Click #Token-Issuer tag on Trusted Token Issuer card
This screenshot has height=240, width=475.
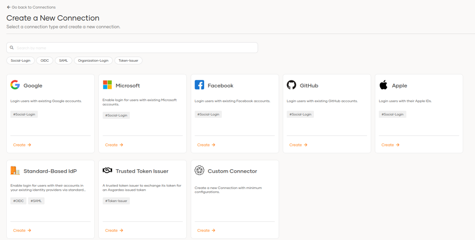coord(116,201)
